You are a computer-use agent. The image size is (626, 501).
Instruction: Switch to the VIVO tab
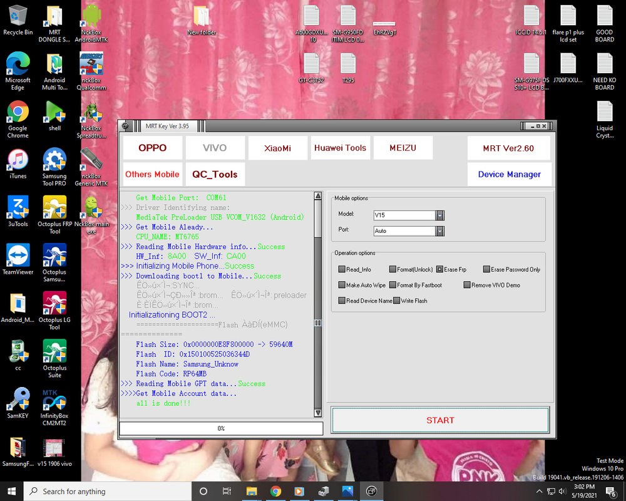tap(215, 148)
